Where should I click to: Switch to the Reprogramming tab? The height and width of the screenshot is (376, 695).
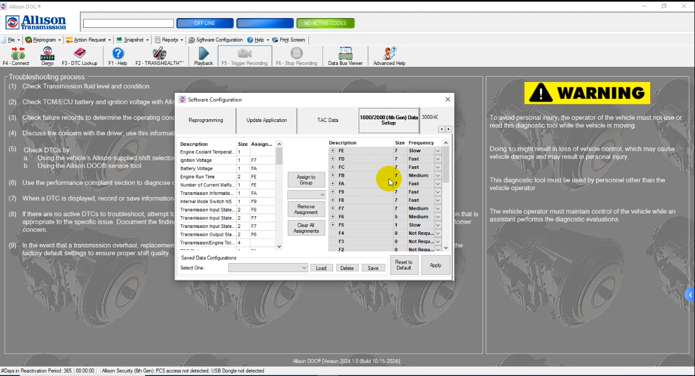point(206,120)
